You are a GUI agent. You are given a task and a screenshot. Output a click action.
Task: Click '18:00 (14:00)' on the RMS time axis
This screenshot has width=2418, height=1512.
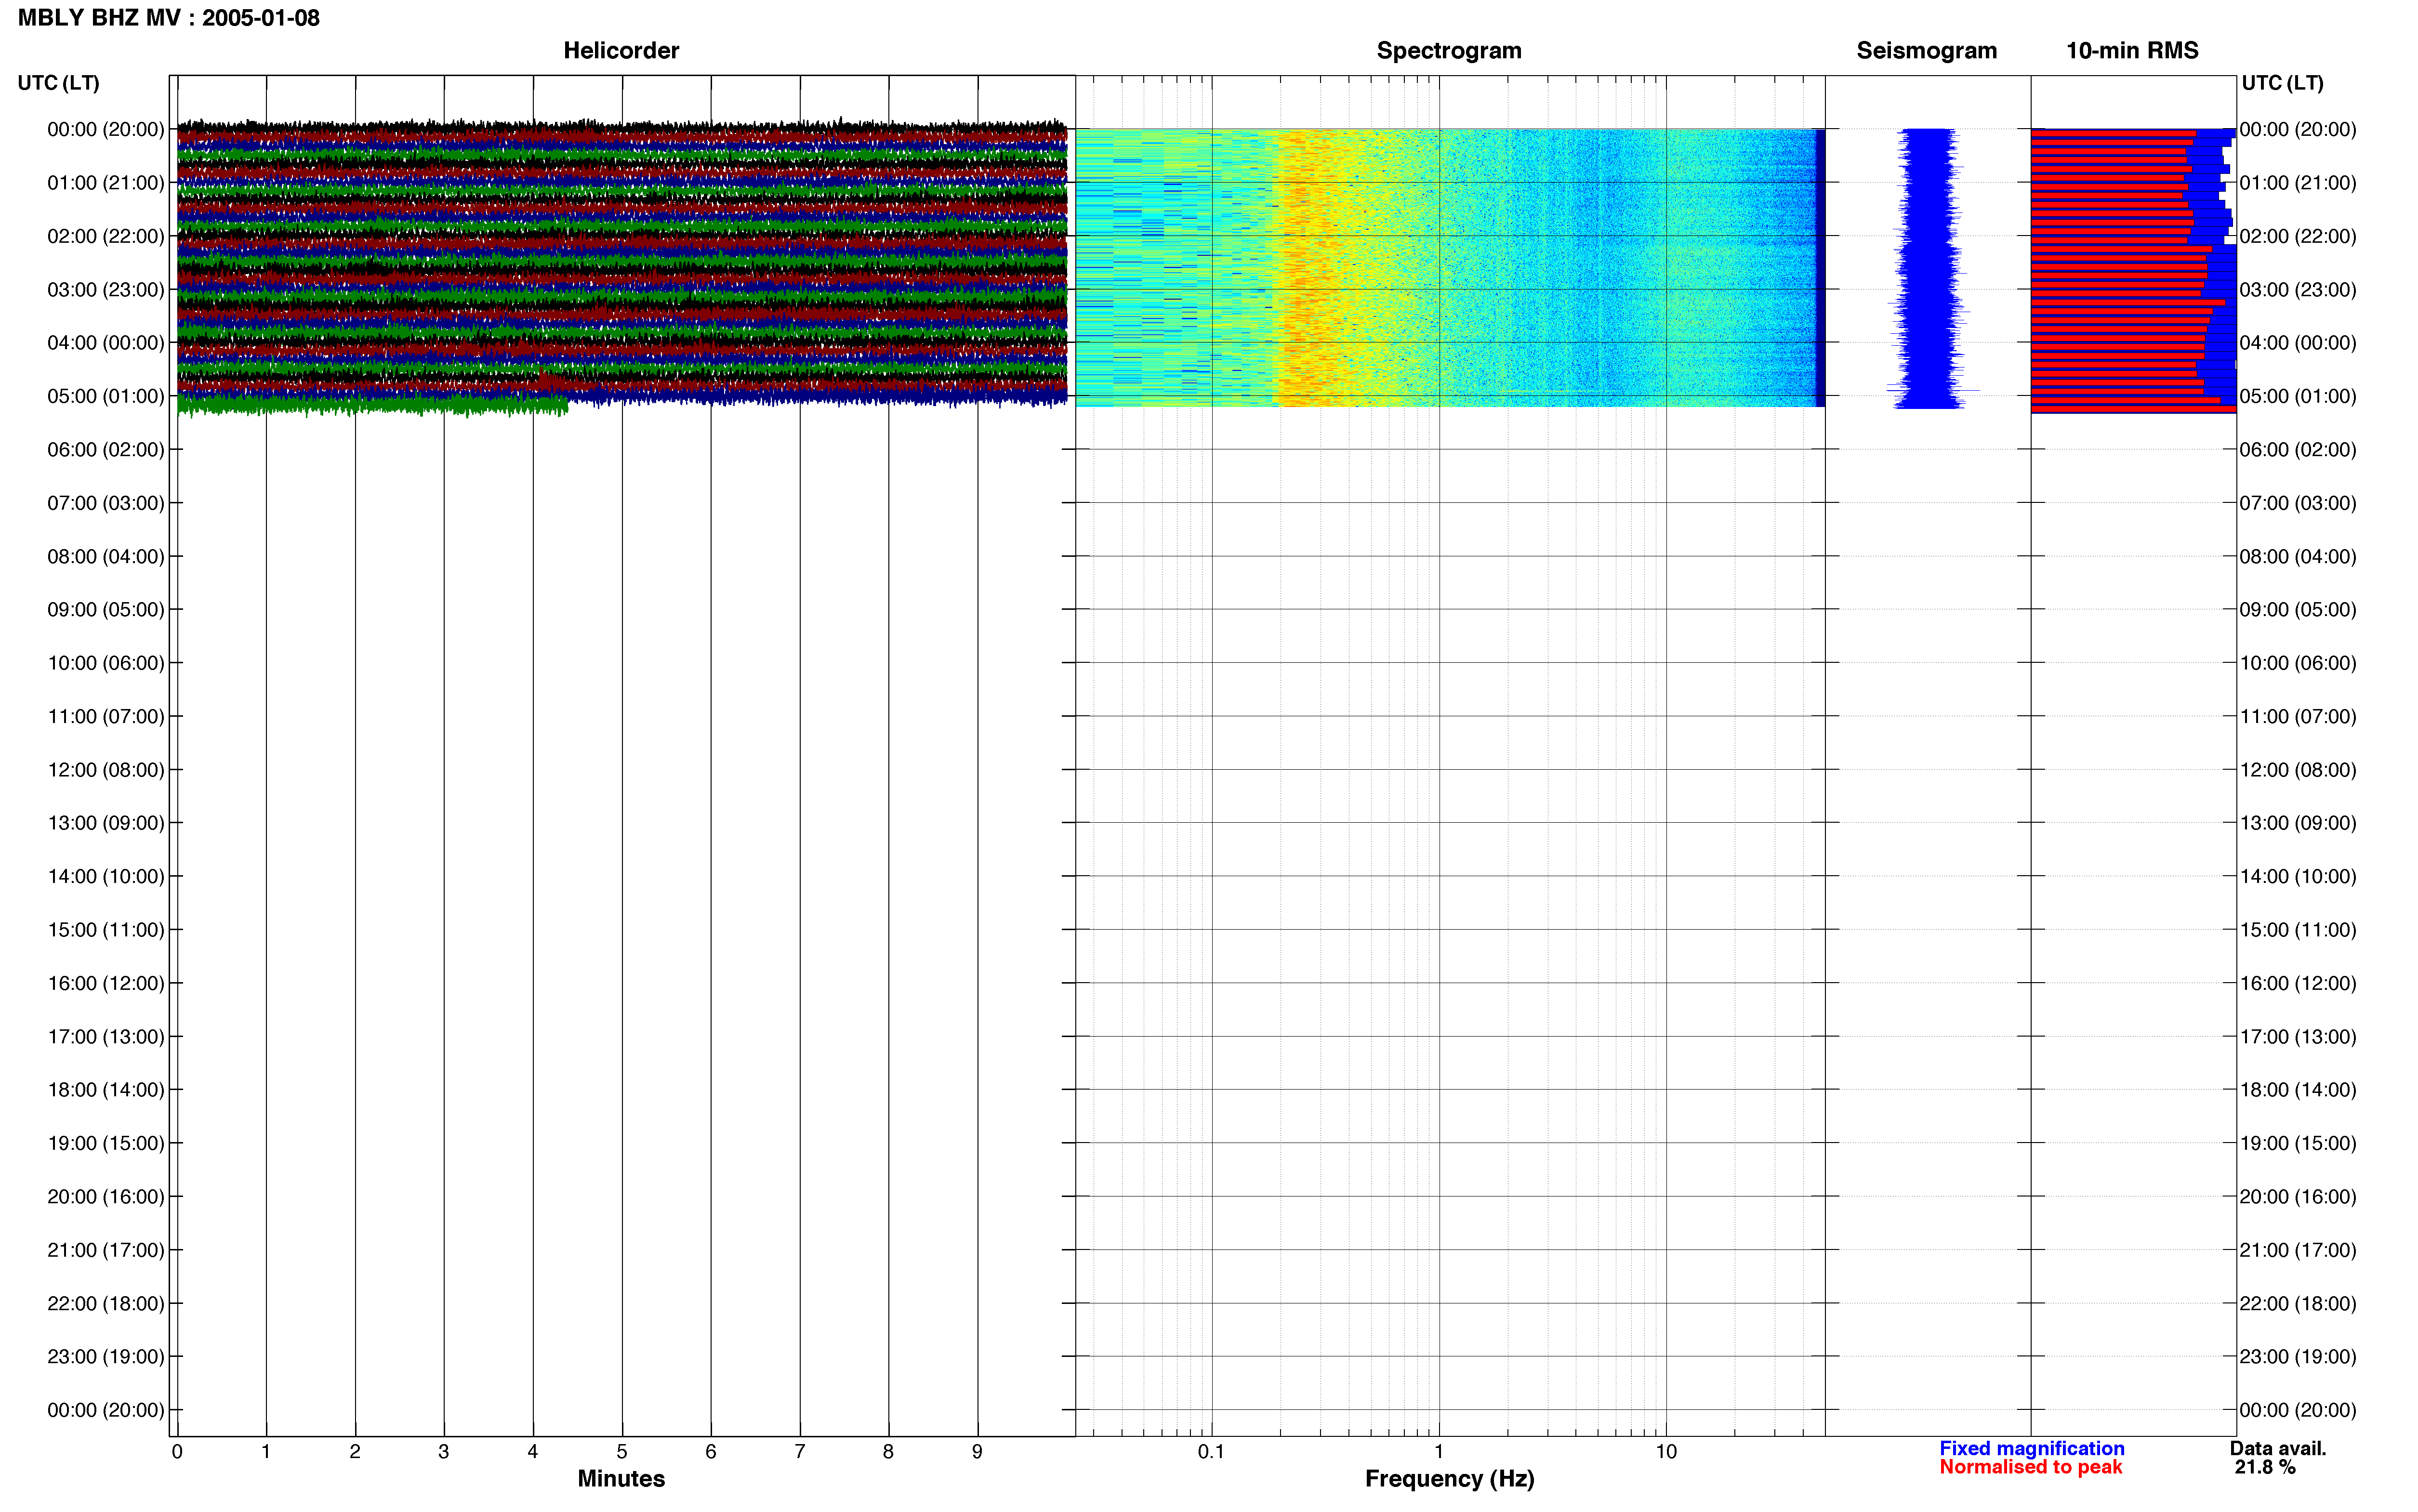coord(2298,1090)
